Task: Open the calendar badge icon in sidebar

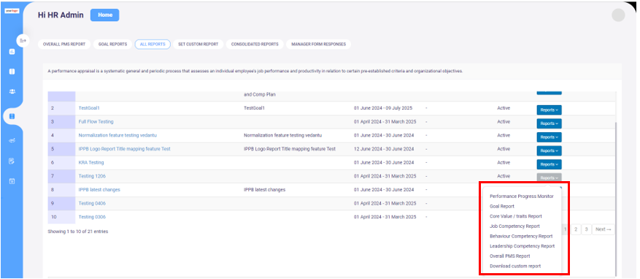Action: coord(12,181)
